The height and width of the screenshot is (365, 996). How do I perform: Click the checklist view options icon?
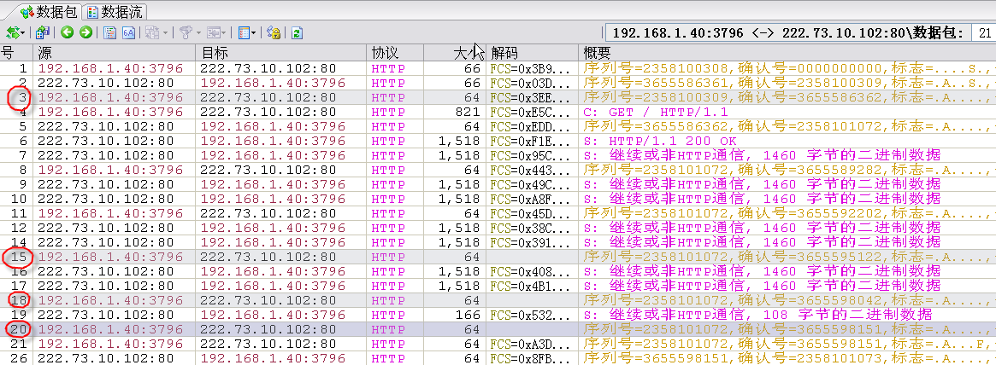coord(244,32)
